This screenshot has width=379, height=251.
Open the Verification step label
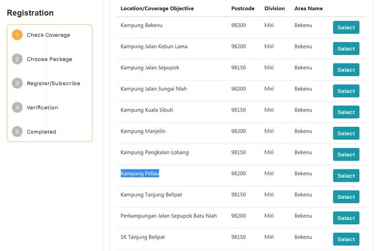coord(42,108)
